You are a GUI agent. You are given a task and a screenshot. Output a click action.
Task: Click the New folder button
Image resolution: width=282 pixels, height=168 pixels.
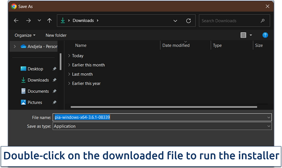[56, 35]
